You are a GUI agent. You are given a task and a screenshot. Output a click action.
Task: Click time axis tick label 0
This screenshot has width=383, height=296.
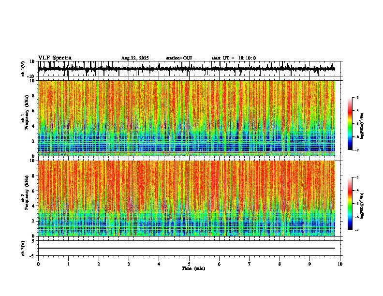38,264
